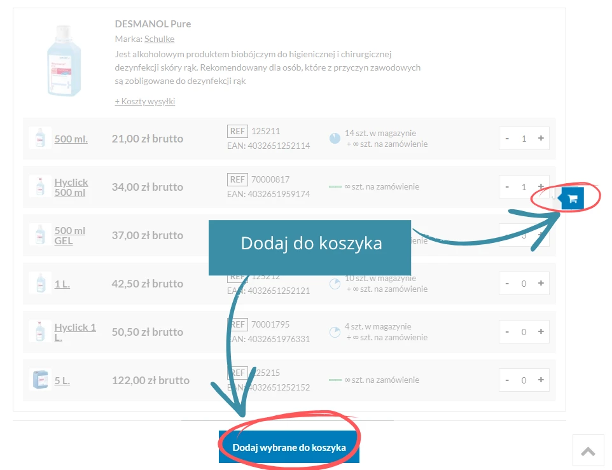The image size is (612, 470).
Task: Click the 500 ml. bottle thumbnail
Action: pyautogui.click(x=40, y=137)
